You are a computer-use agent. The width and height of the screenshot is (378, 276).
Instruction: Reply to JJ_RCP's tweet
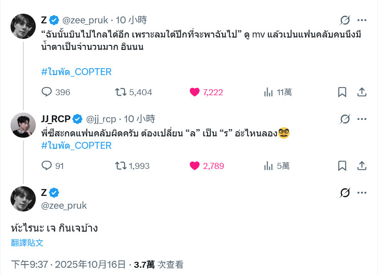[47, 166]
